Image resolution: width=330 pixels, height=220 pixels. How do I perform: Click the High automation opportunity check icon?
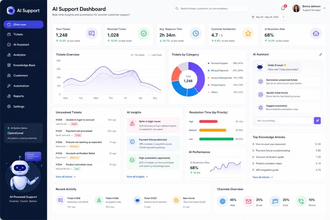coord(132,160)
